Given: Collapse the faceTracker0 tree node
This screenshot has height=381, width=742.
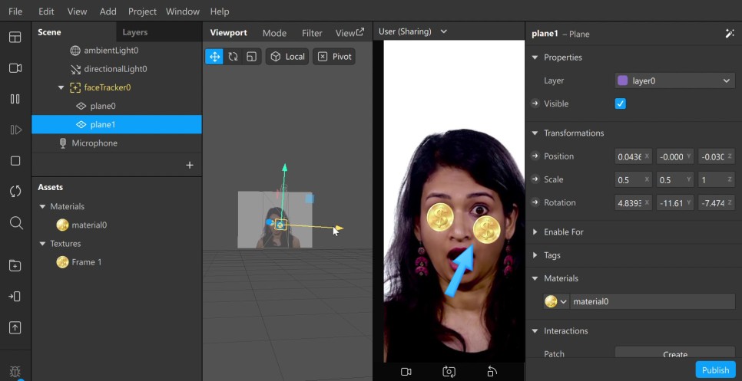Looking at the screenshot, I should 61,88.
